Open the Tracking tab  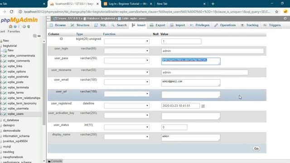250,25
